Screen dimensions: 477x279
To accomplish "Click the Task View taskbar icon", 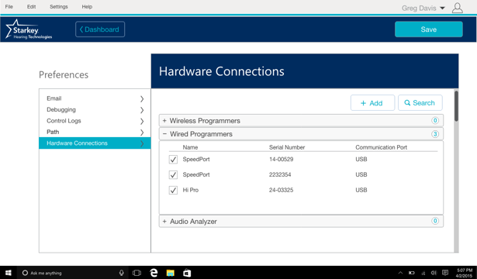I will [x=137, y=273].
